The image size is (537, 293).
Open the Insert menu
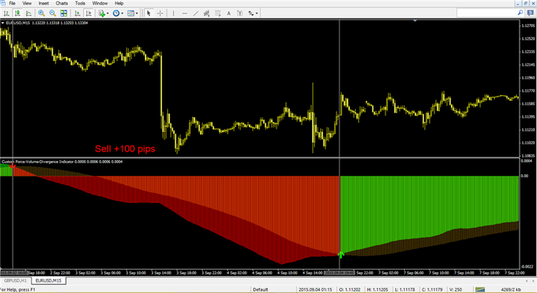[44, 3]
